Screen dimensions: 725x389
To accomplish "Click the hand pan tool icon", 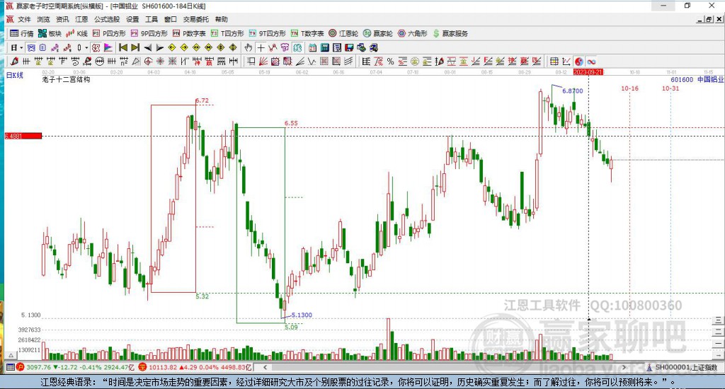I will [x=249, y=47].
